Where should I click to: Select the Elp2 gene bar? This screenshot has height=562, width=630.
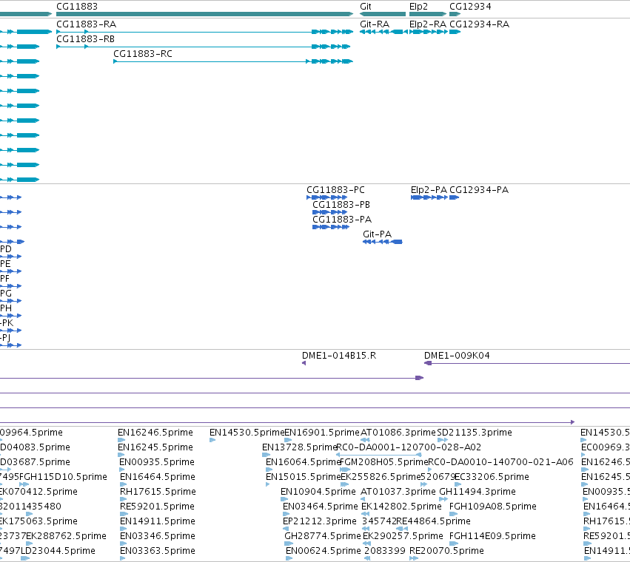(428, 14)
